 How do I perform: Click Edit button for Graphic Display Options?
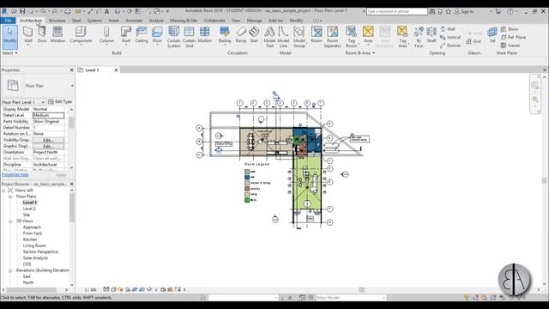[48, 146]
